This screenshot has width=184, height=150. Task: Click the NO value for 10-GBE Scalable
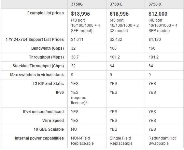tap(74, 129)
